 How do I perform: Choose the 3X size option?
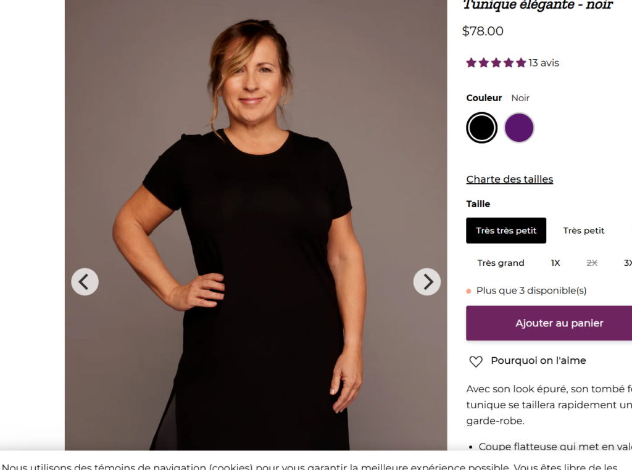628,263
